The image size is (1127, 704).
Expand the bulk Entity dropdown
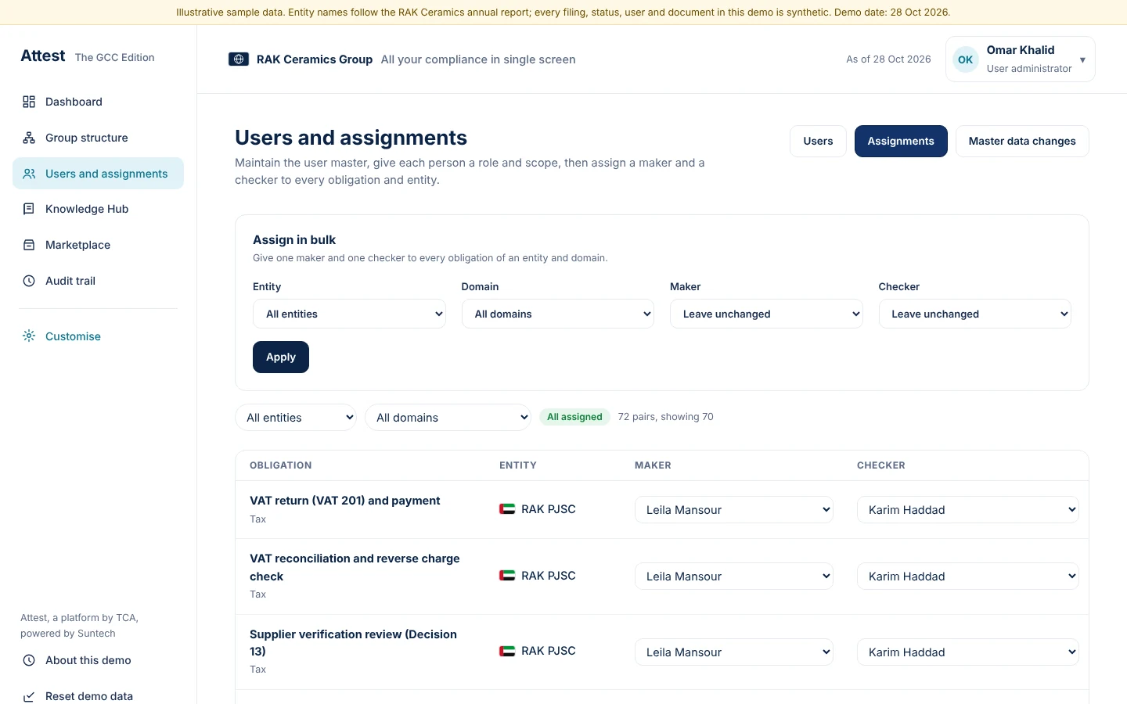[x=349, y=314]
